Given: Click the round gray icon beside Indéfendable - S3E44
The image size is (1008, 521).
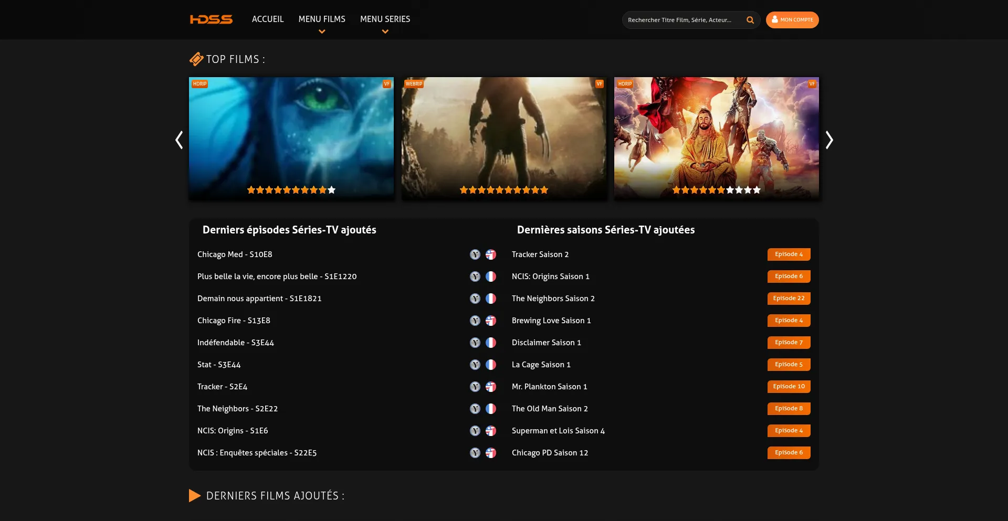Looking at the screenshot, I should coord(475,343).
